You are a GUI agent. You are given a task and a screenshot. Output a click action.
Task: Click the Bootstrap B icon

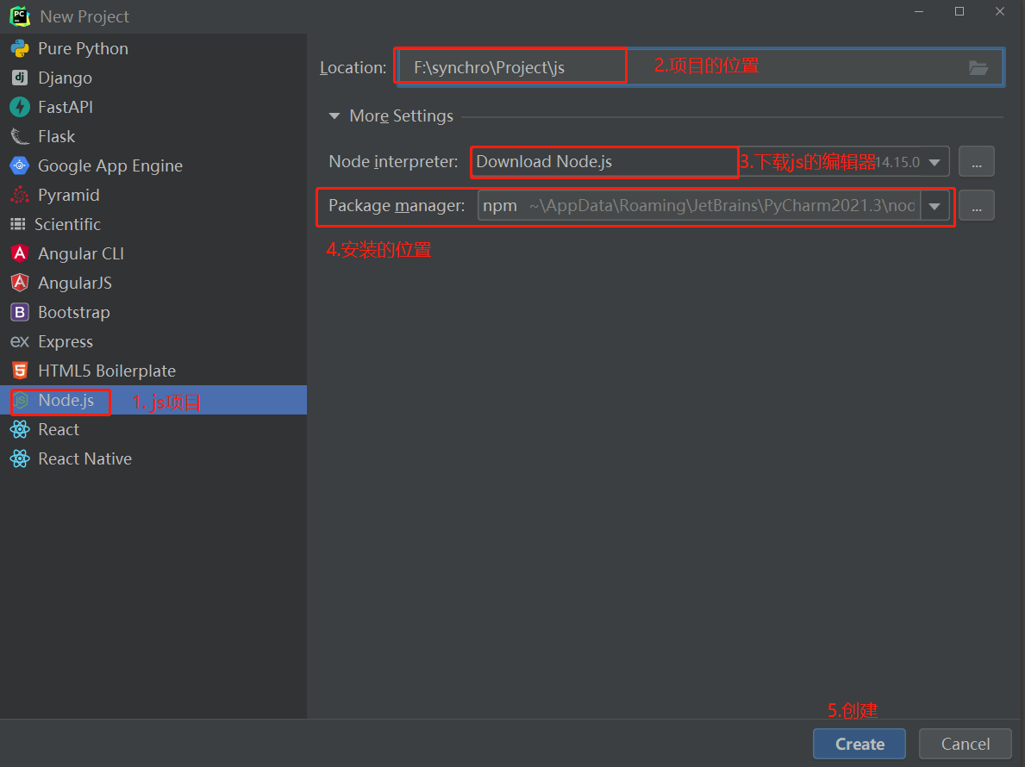(20, 312)
